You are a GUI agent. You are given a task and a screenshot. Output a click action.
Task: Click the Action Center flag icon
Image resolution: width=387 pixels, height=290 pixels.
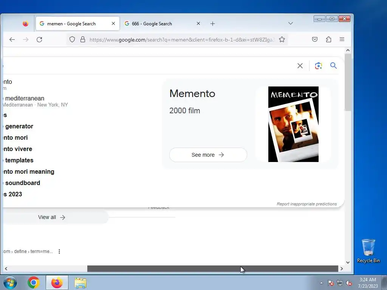point(330,283)
